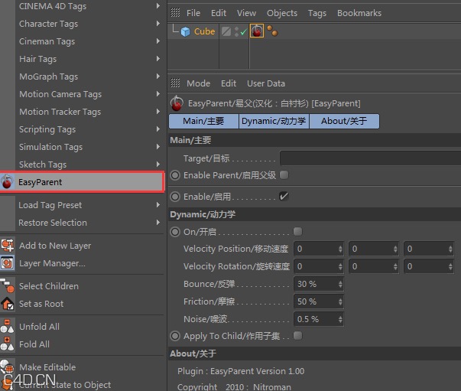Adjust third Velocity Position spinner arrows

pos(450,249)
